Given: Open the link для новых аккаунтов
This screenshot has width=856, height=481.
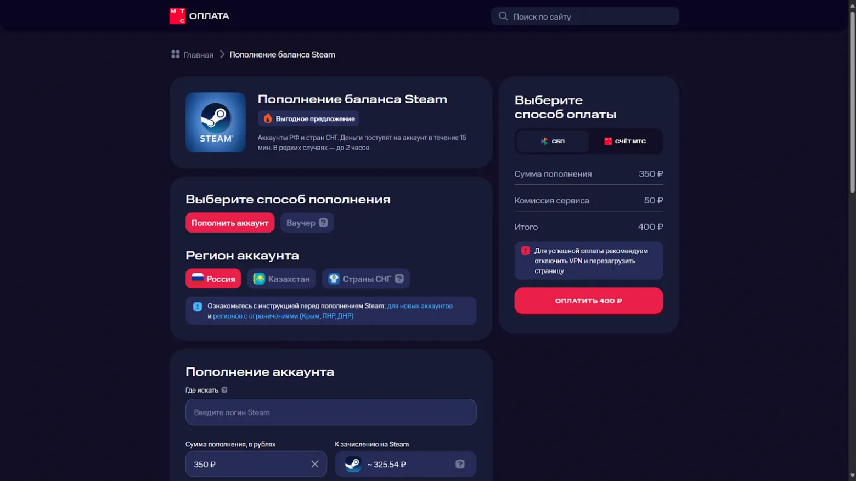Looking at the screenshot, I should (x=419, y=305).
